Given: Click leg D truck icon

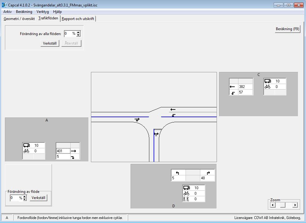Looking at the screenshot, I should pyautogui.click(x=186, y=188).
